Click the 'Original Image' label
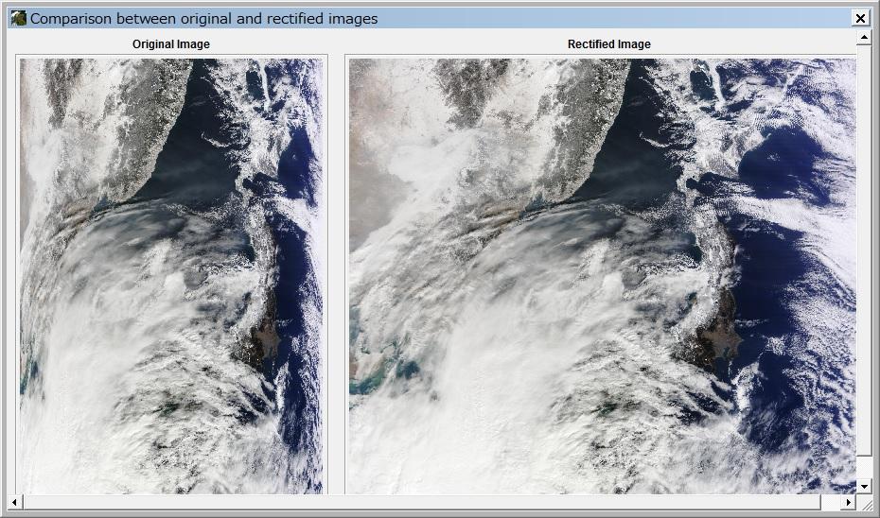This screenshot has height=518, width=880. coord(171,44)
